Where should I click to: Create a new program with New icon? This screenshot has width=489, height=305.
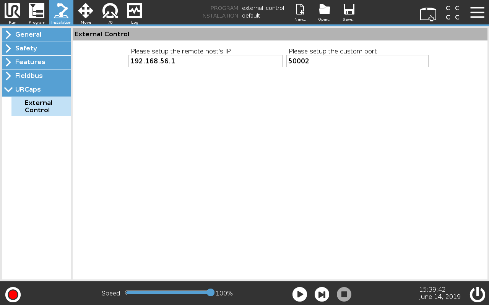tap(300, 12)
